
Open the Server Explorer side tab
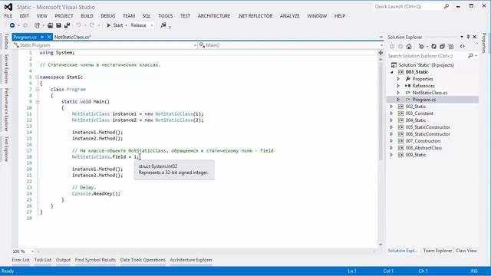[6, 68]
